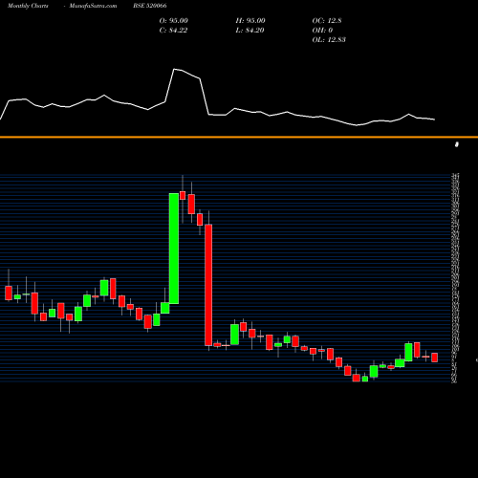
Task: Click the peak of the white line chart
Action: [174, 69]
